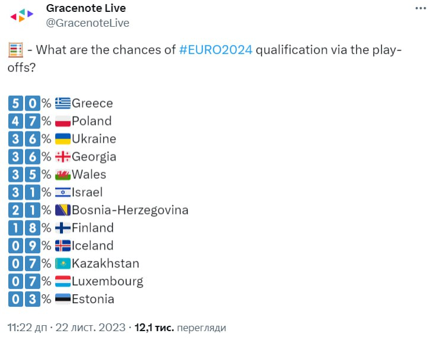This screenshot has width=437, height=343.
Task: Click the Greece flag icon
Action: click(x=62, y=103)
